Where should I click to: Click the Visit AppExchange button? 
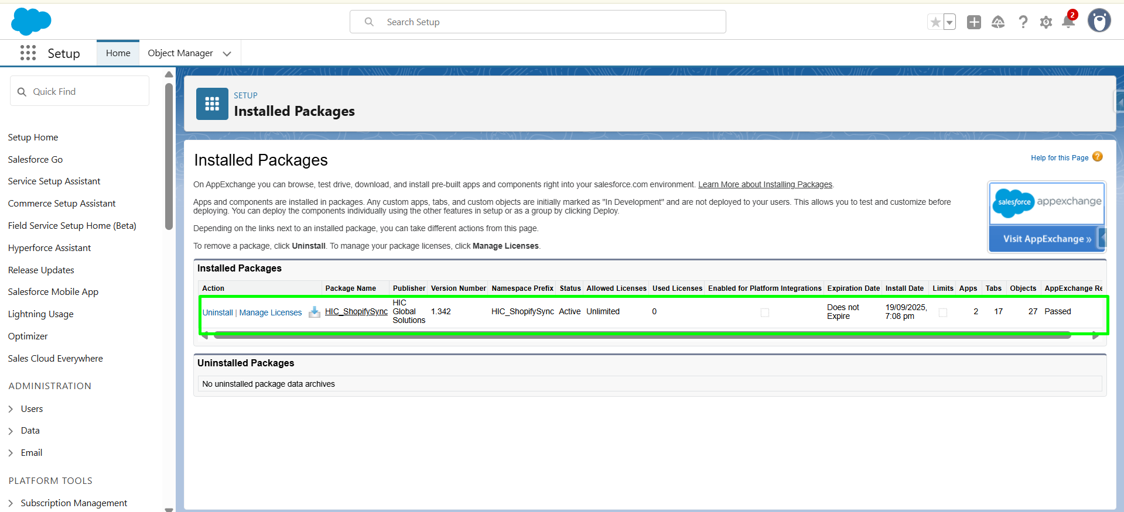[x=1047, y=239]
